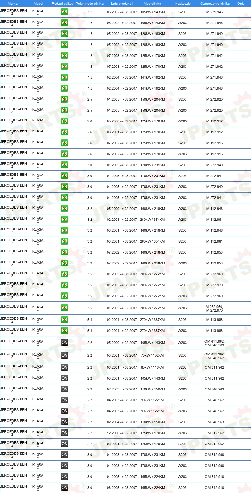Click the OM 642.910 cell in the W203 row
This screenshot has width=251, height=493.
pos(214,477)
